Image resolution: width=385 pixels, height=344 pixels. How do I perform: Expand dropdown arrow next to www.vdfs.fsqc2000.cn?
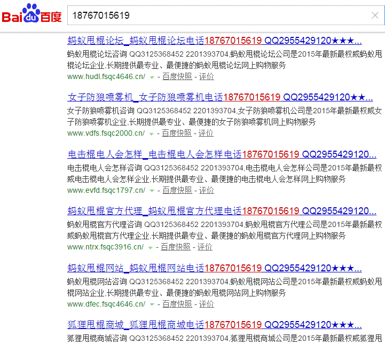152,134
